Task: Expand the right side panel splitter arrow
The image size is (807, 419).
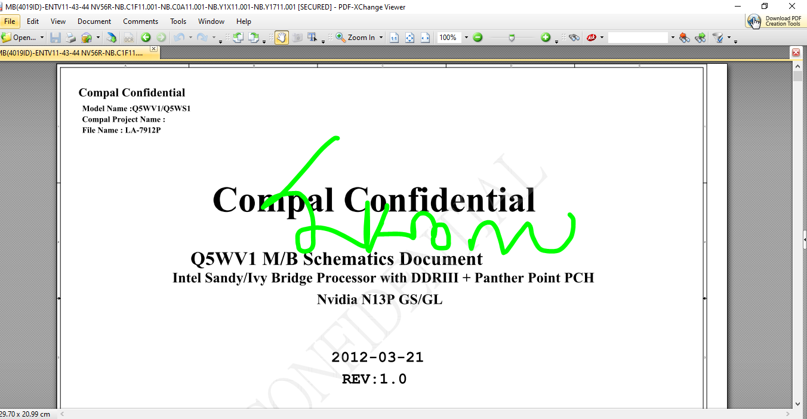Action: pyautogui.click(x=805, y=239)
